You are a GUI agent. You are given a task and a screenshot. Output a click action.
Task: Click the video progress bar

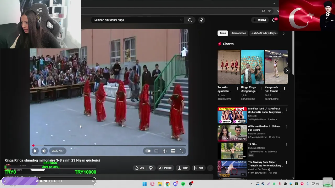(x=109, y=145)
